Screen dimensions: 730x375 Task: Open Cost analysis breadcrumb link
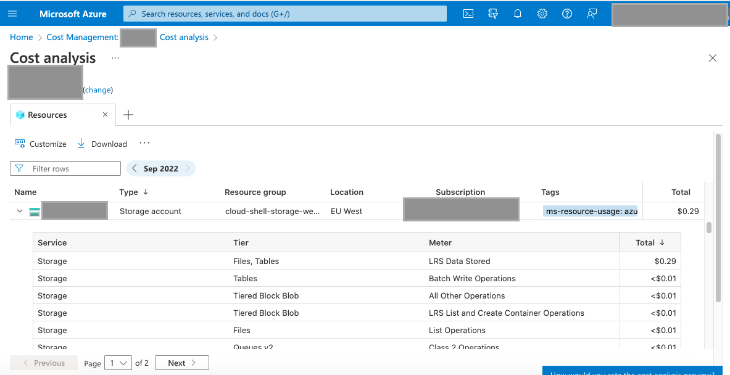tap(184, 37)
